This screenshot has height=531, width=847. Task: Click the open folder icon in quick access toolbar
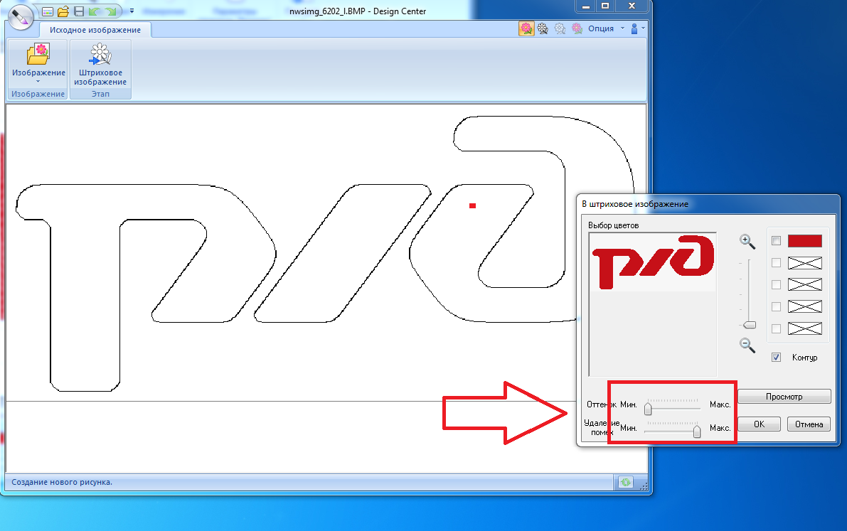pyautogui.click(x=63, y=11)
